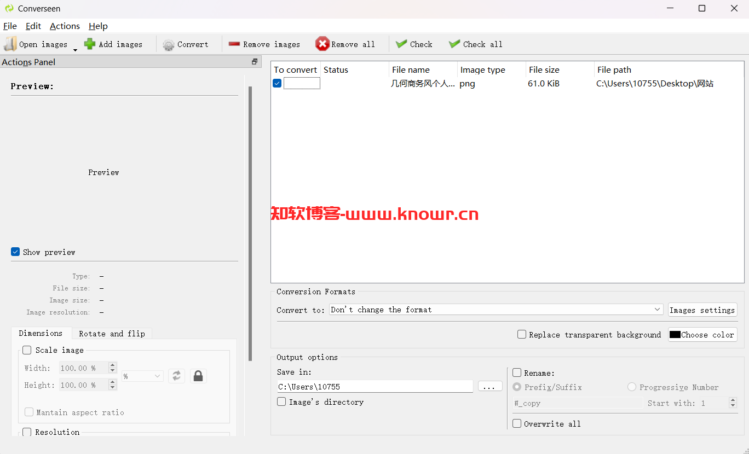This screenshot has width=749, height=454.
Task: Open the File menu
Action: (x=10, y=26)
